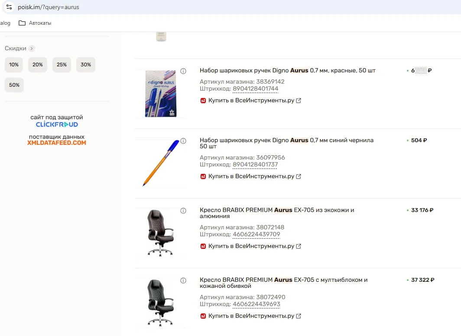Screen dimensions: 461x336
Task: Click info icon for ecoleather BRABIX chair
Action: [183, 211]
